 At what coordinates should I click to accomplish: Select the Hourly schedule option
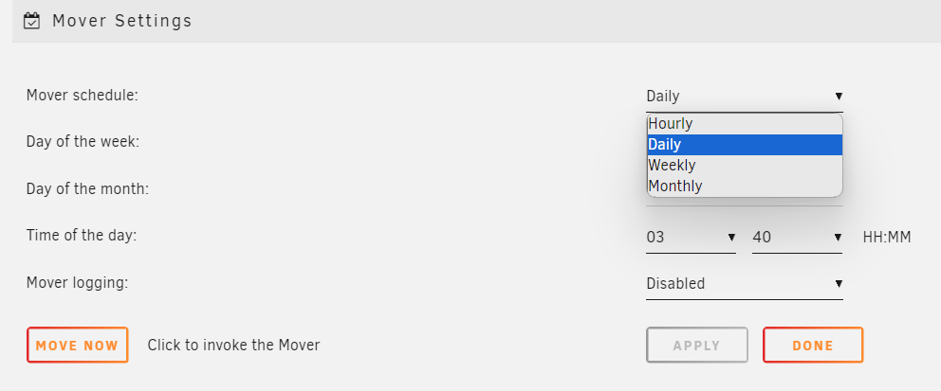pos(745,124)
